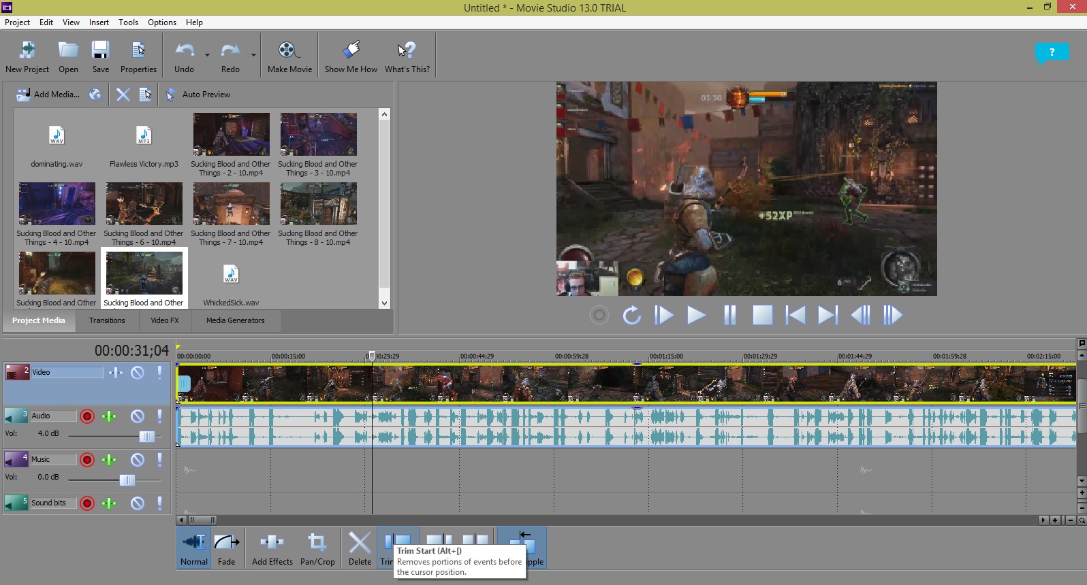
Task: Open the Options menu
Action: point(162,22)
